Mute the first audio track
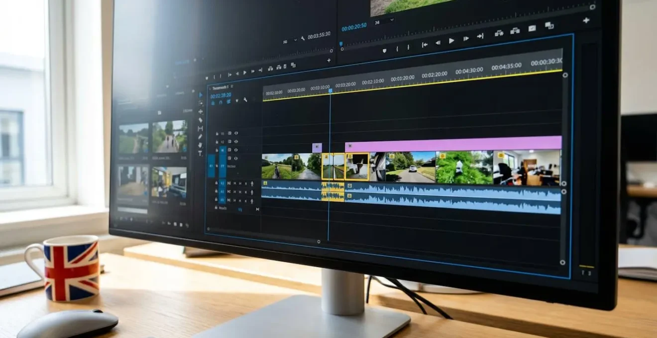Screen dimensions: 657x338 tap(234, 183)
